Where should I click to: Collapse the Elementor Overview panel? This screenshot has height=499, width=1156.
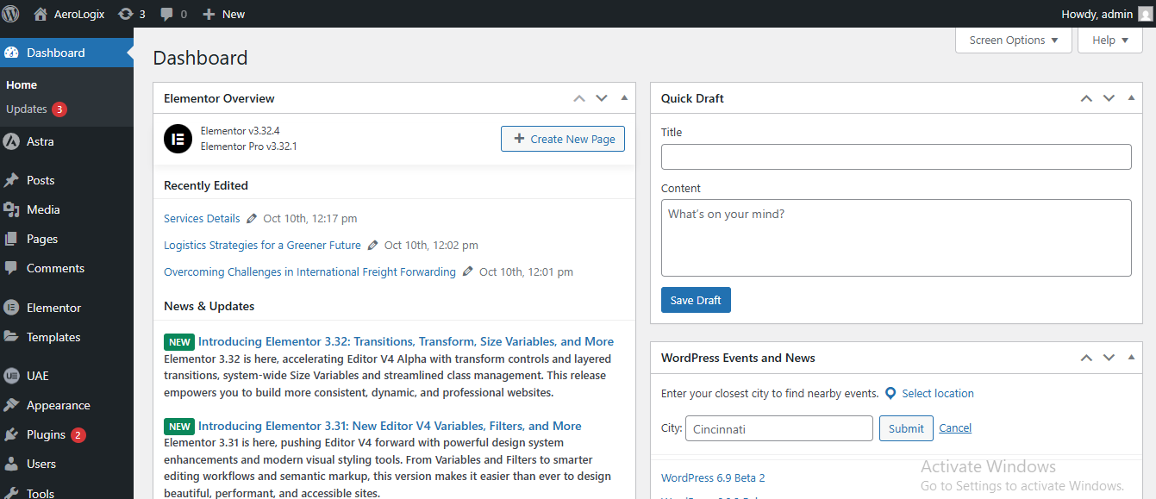tap(624, 98)
